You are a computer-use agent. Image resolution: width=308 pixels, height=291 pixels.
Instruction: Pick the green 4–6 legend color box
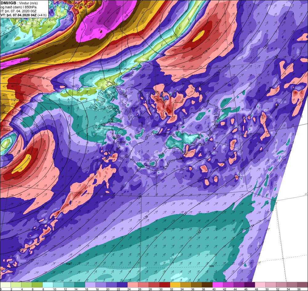point(27,284)
